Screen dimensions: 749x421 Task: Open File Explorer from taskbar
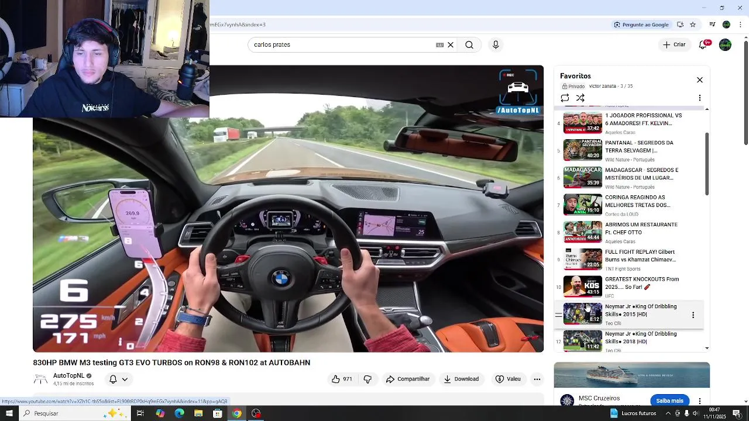198,413
